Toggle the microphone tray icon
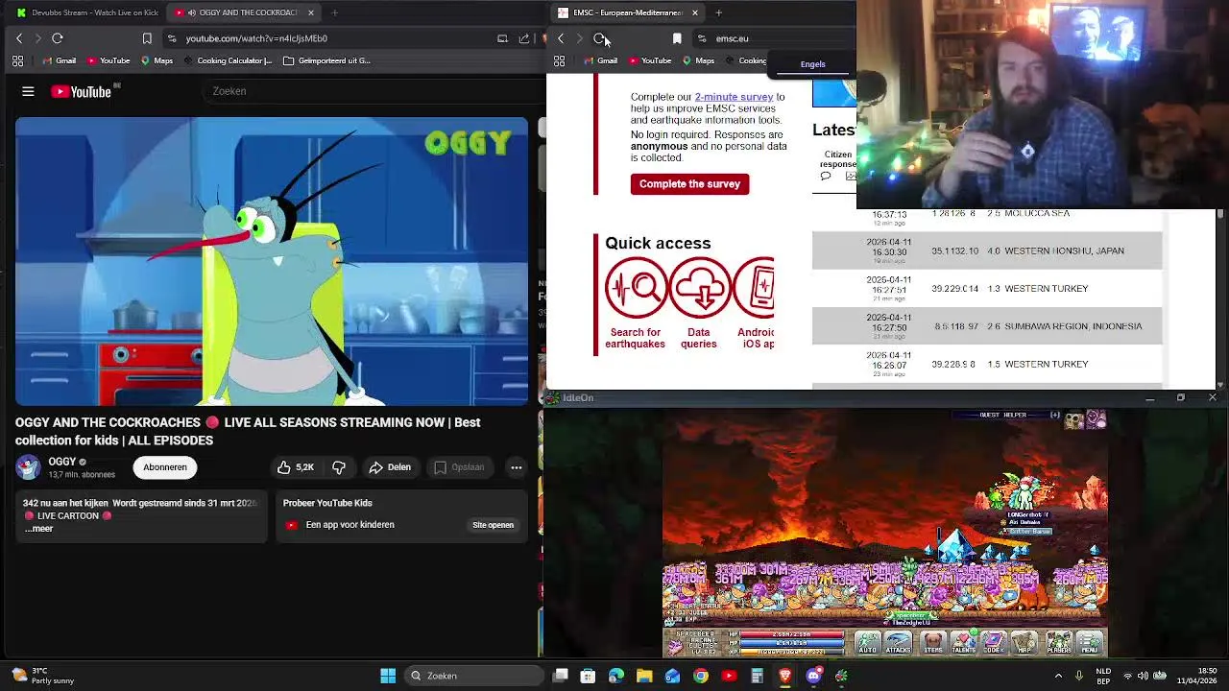 point(1079,676)
